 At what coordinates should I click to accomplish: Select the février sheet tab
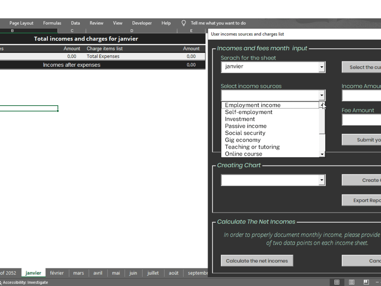click(57, 273)
